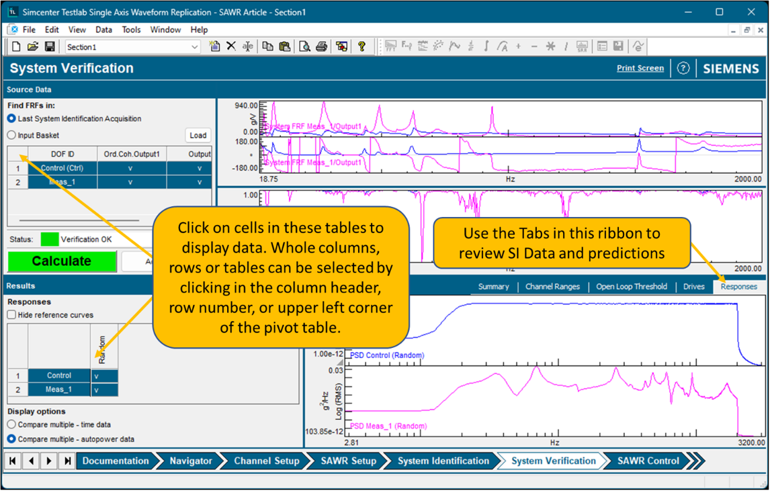Expand workflow steps with double-chevron arrow
Screen dimensions: 770x491
696,461
